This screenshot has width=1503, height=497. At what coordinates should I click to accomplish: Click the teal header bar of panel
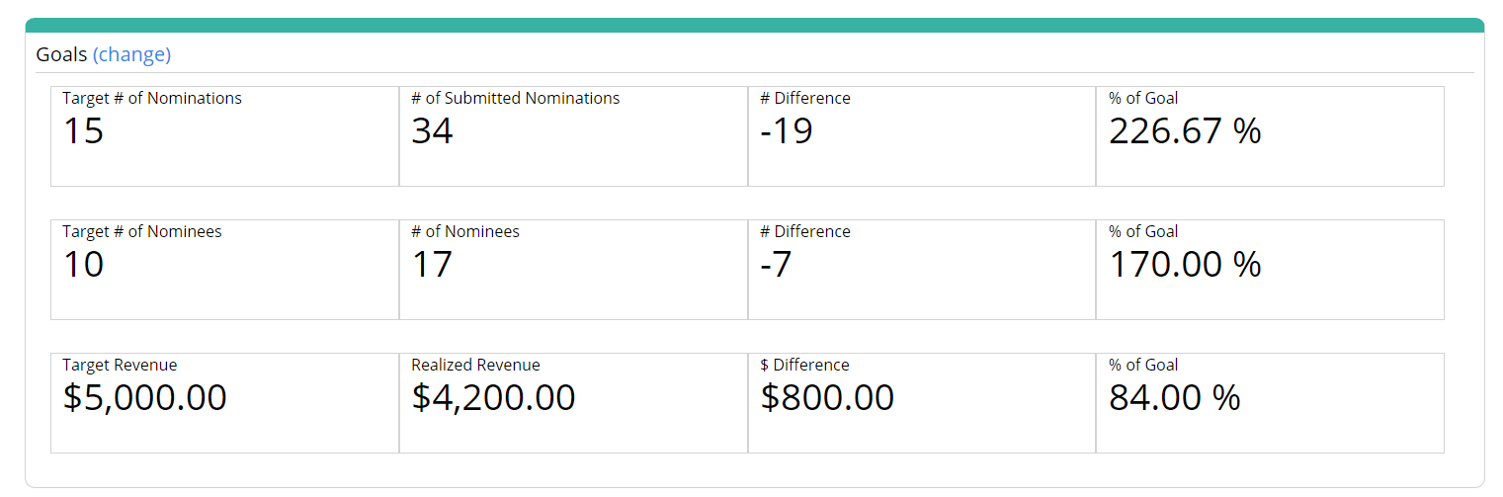tap(755, 25)
